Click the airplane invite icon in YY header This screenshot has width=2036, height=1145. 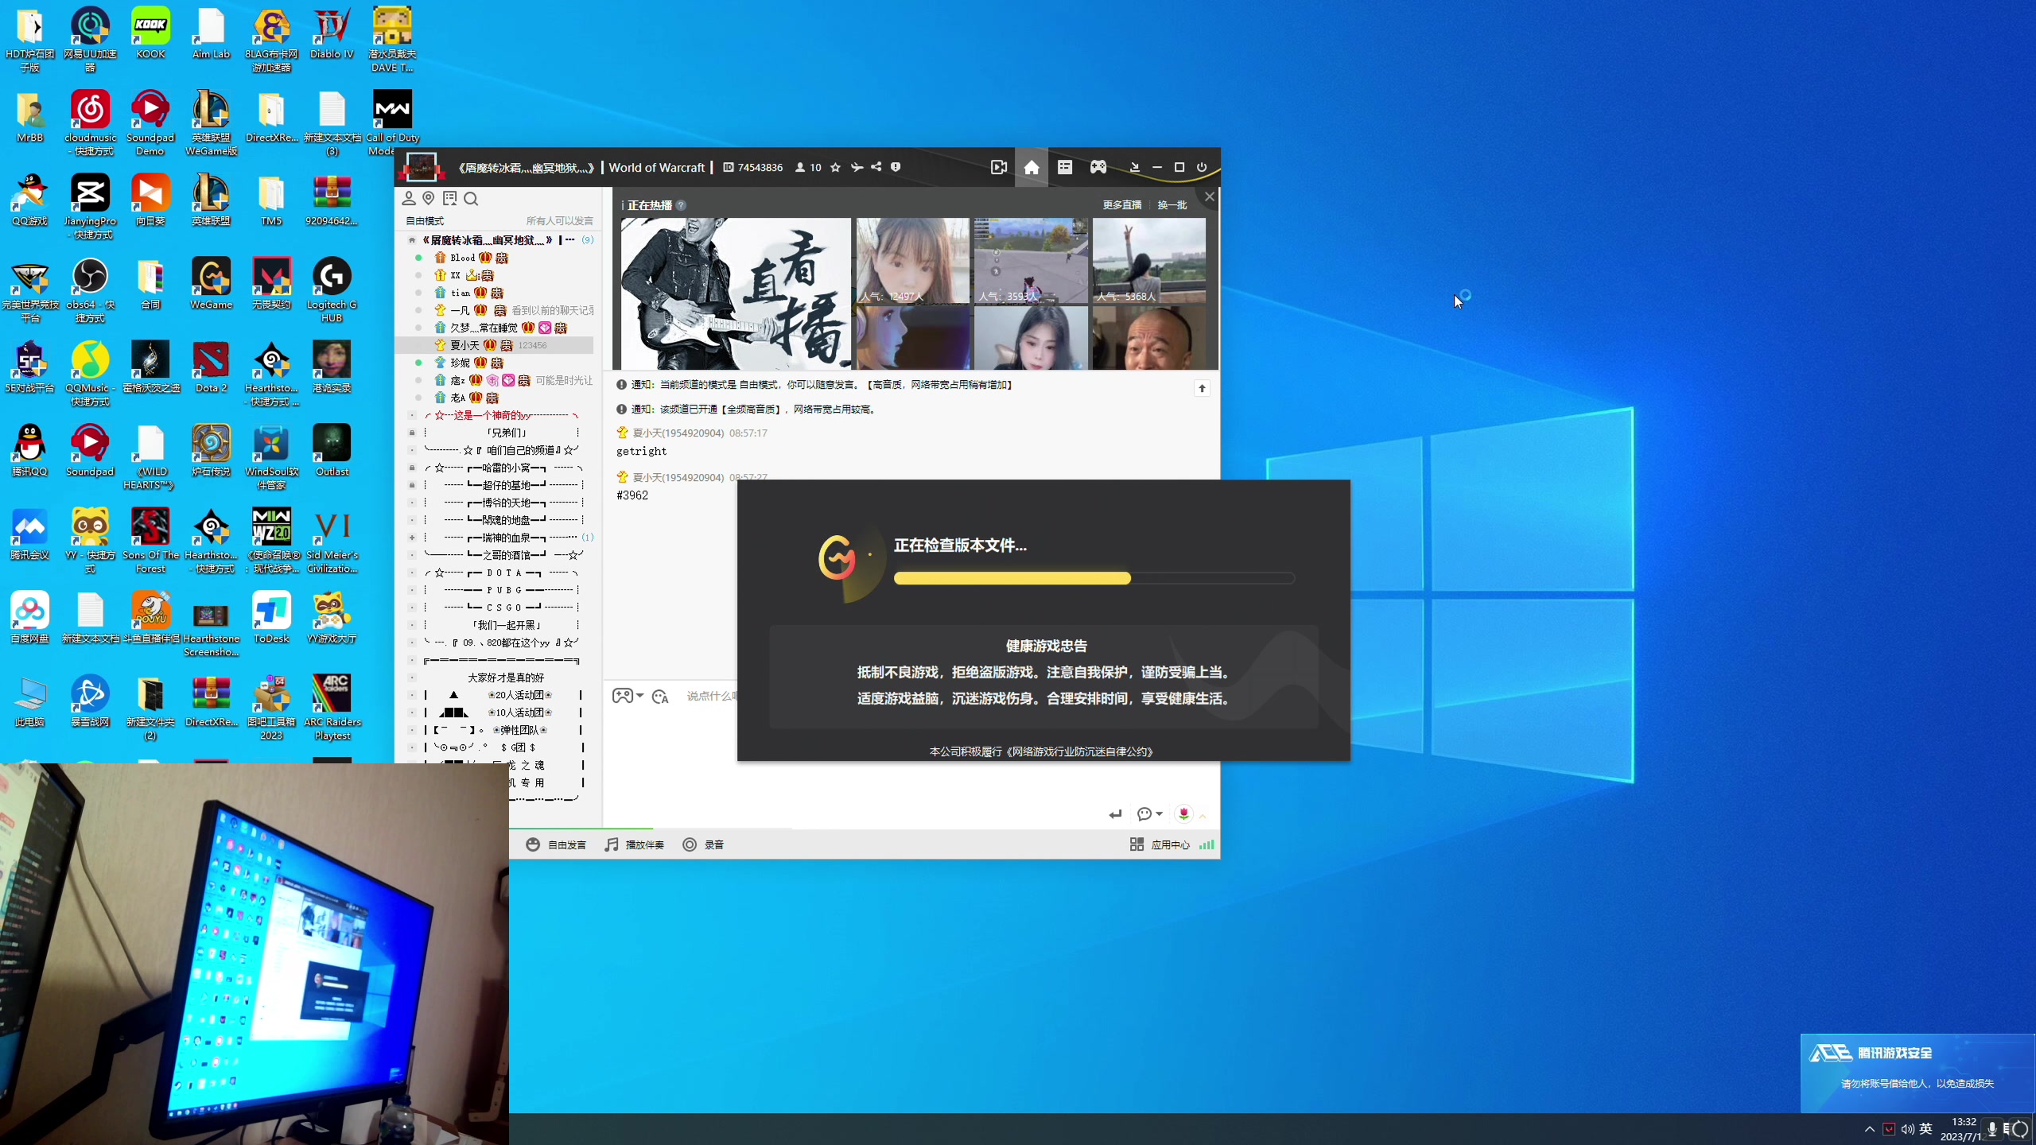[x=857, y=167]
